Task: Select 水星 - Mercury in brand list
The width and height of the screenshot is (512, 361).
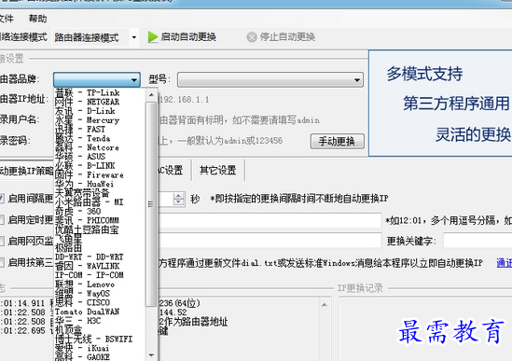Action: (99, 120)
